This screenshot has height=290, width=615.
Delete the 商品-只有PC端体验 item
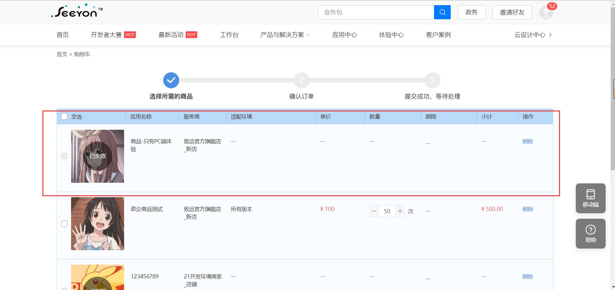coord(528,141)
